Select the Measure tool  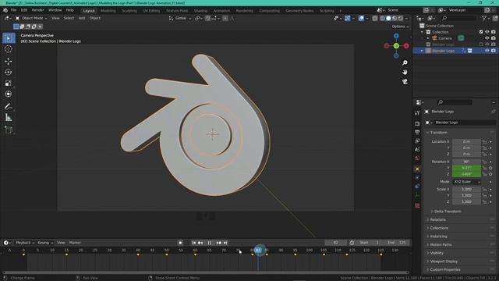pos(9,118)
